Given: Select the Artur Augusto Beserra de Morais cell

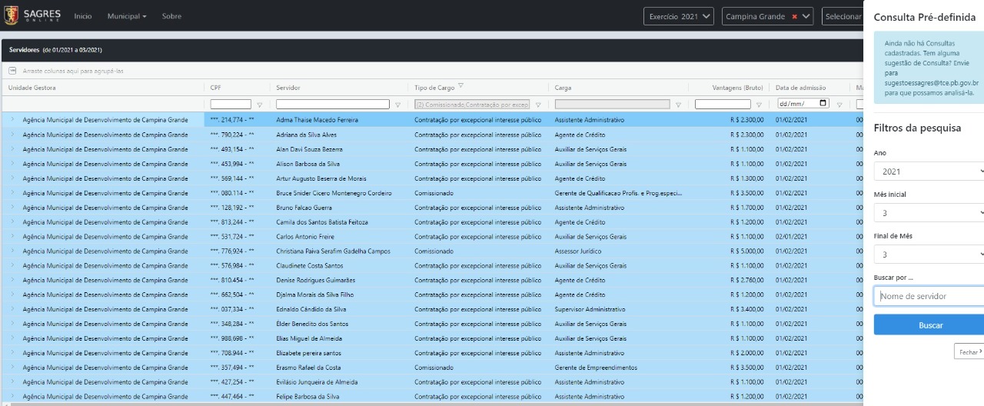Looking at the screenshot, I should point(340,178).
